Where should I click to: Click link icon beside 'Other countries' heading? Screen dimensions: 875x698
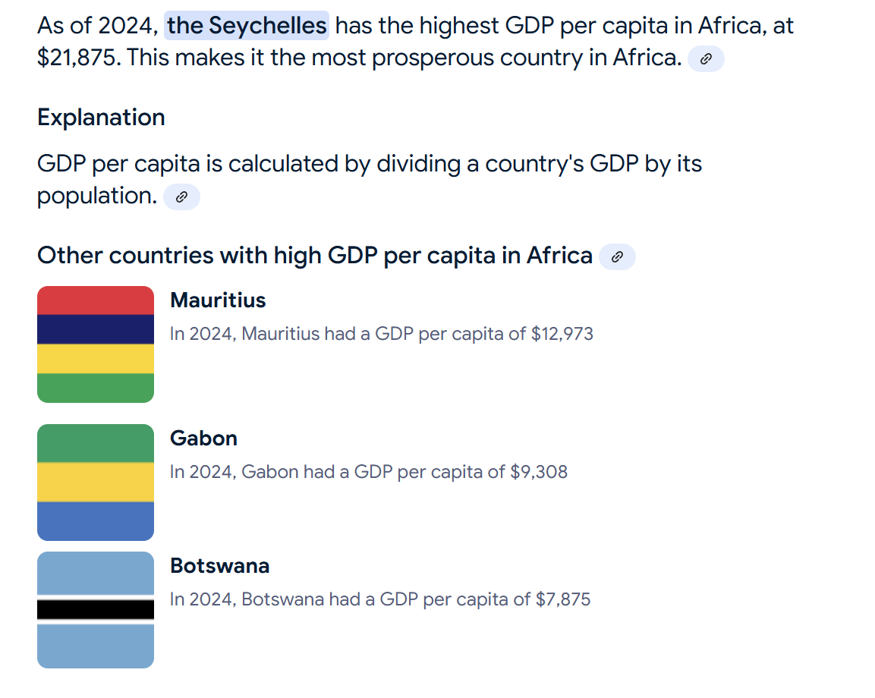(617, 257)
